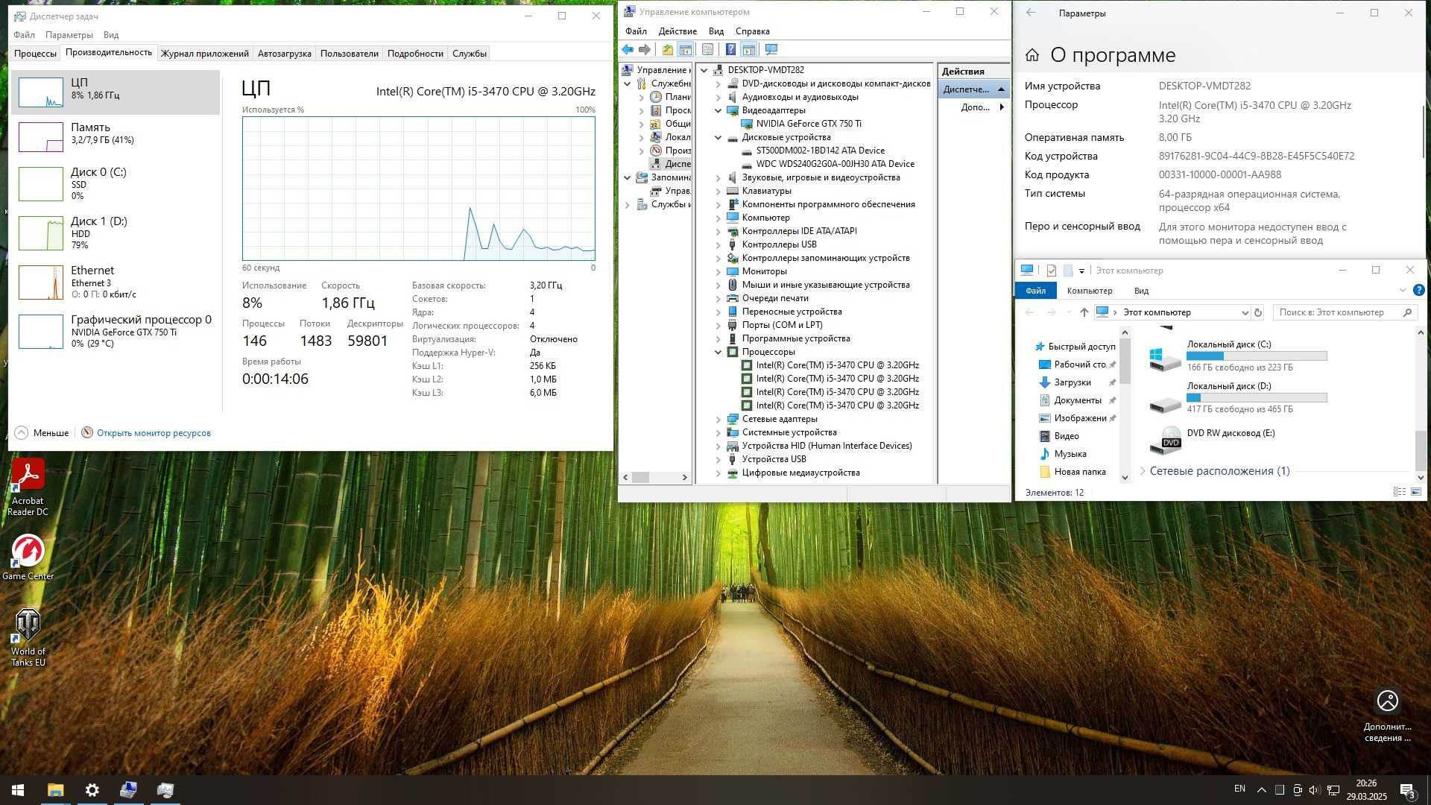Screen dimensions: 1431x805
Task: Click the up-one-level folder icon in Computer Management
Action: [668, 49]
